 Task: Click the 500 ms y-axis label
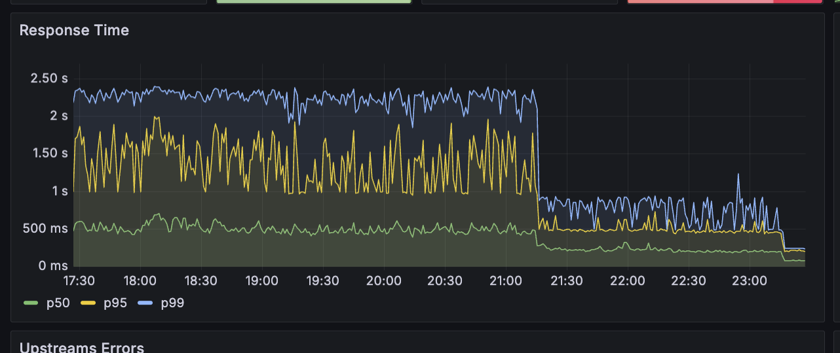(47, 228)
